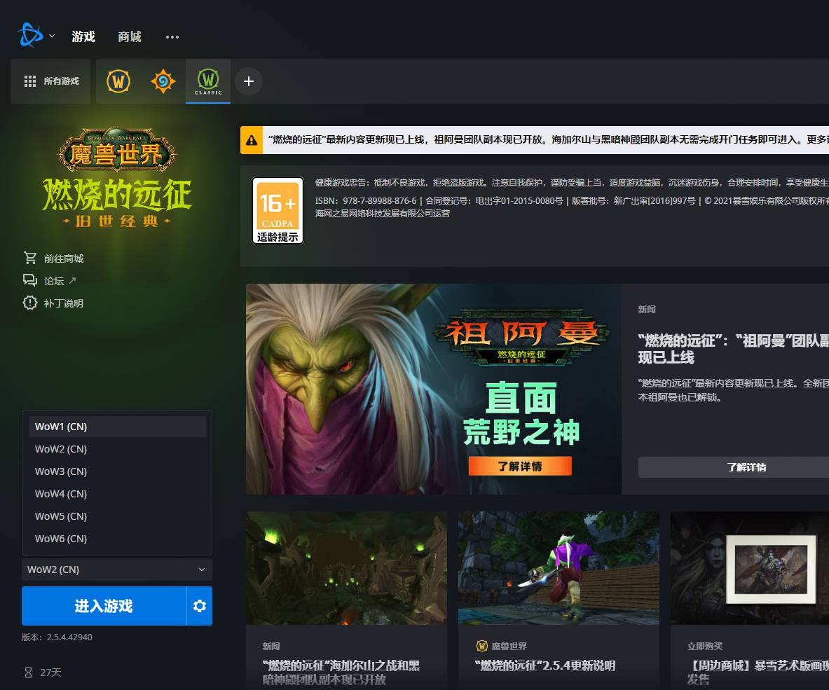Choose WoW1 (CN) account option

click(117, 427)
